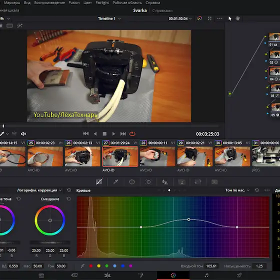Mute audio with speaker icon

[x=23, y=134]
